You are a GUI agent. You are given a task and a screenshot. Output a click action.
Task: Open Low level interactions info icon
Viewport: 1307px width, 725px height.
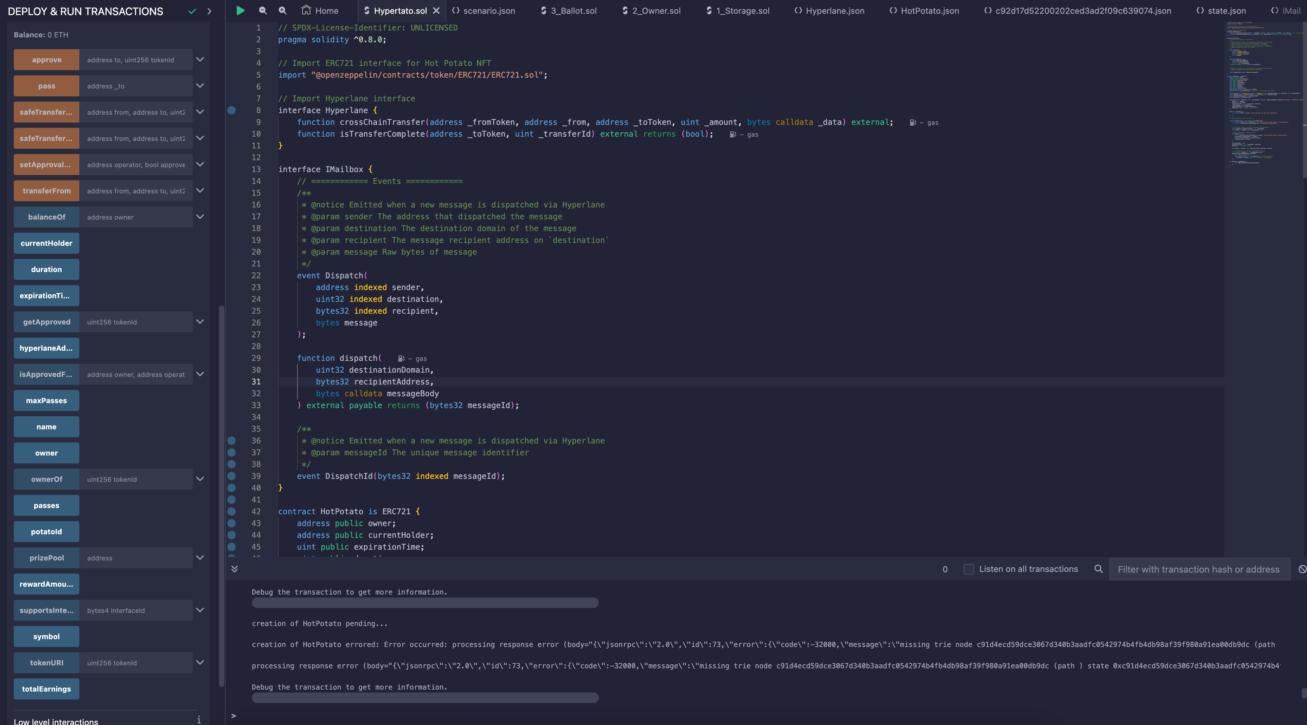click(x=199, y=720)
